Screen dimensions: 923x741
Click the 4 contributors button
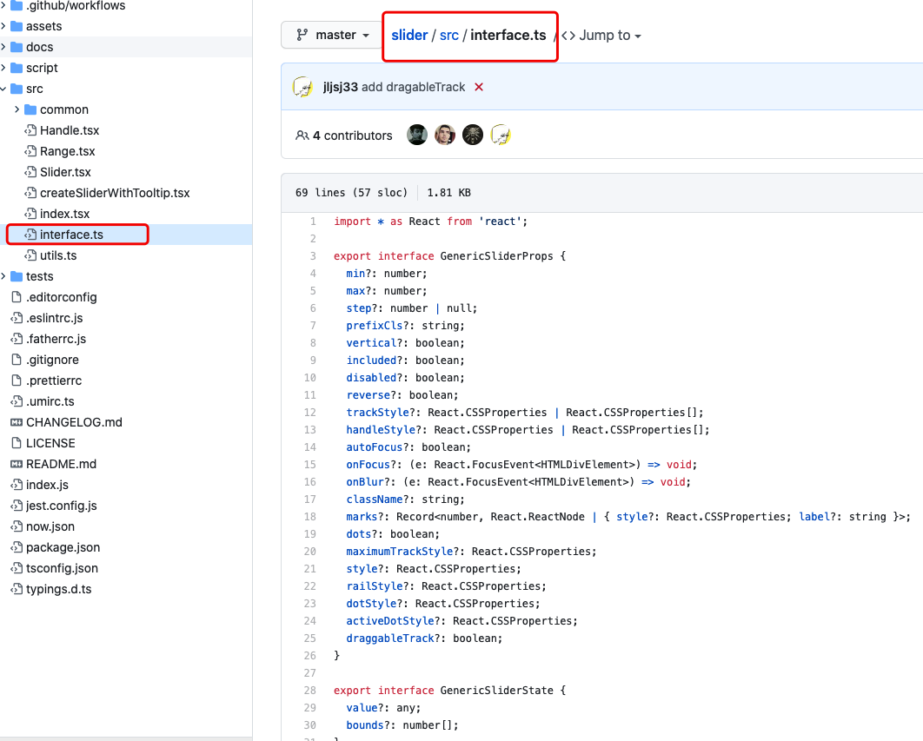pyautogui.click(x=344, y=136)
